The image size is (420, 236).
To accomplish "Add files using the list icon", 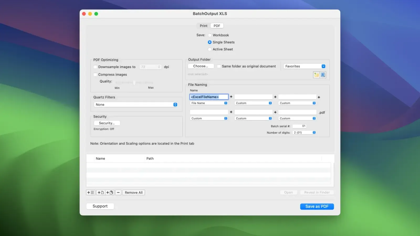I will tap(90, 192).
